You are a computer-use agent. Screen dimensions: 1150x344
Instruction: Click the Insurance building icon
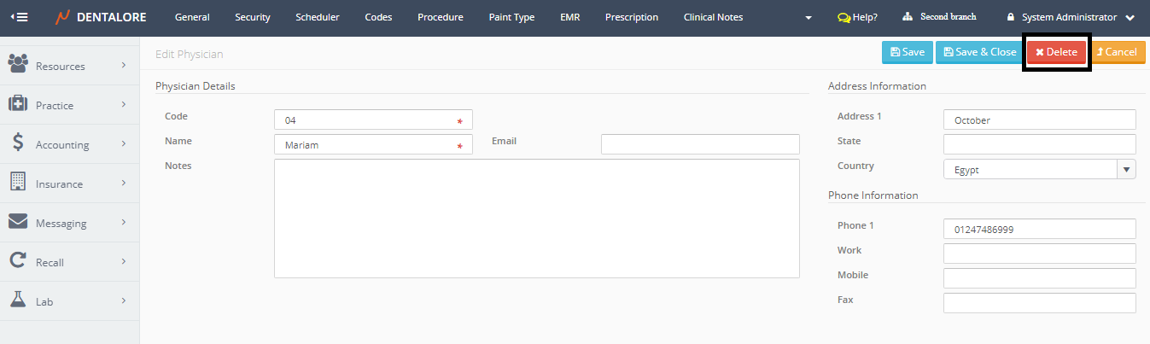pyautogui.click(x=18, y=183)
